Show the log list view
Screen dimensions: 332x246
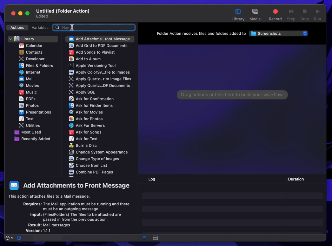(x=144, y=238)
